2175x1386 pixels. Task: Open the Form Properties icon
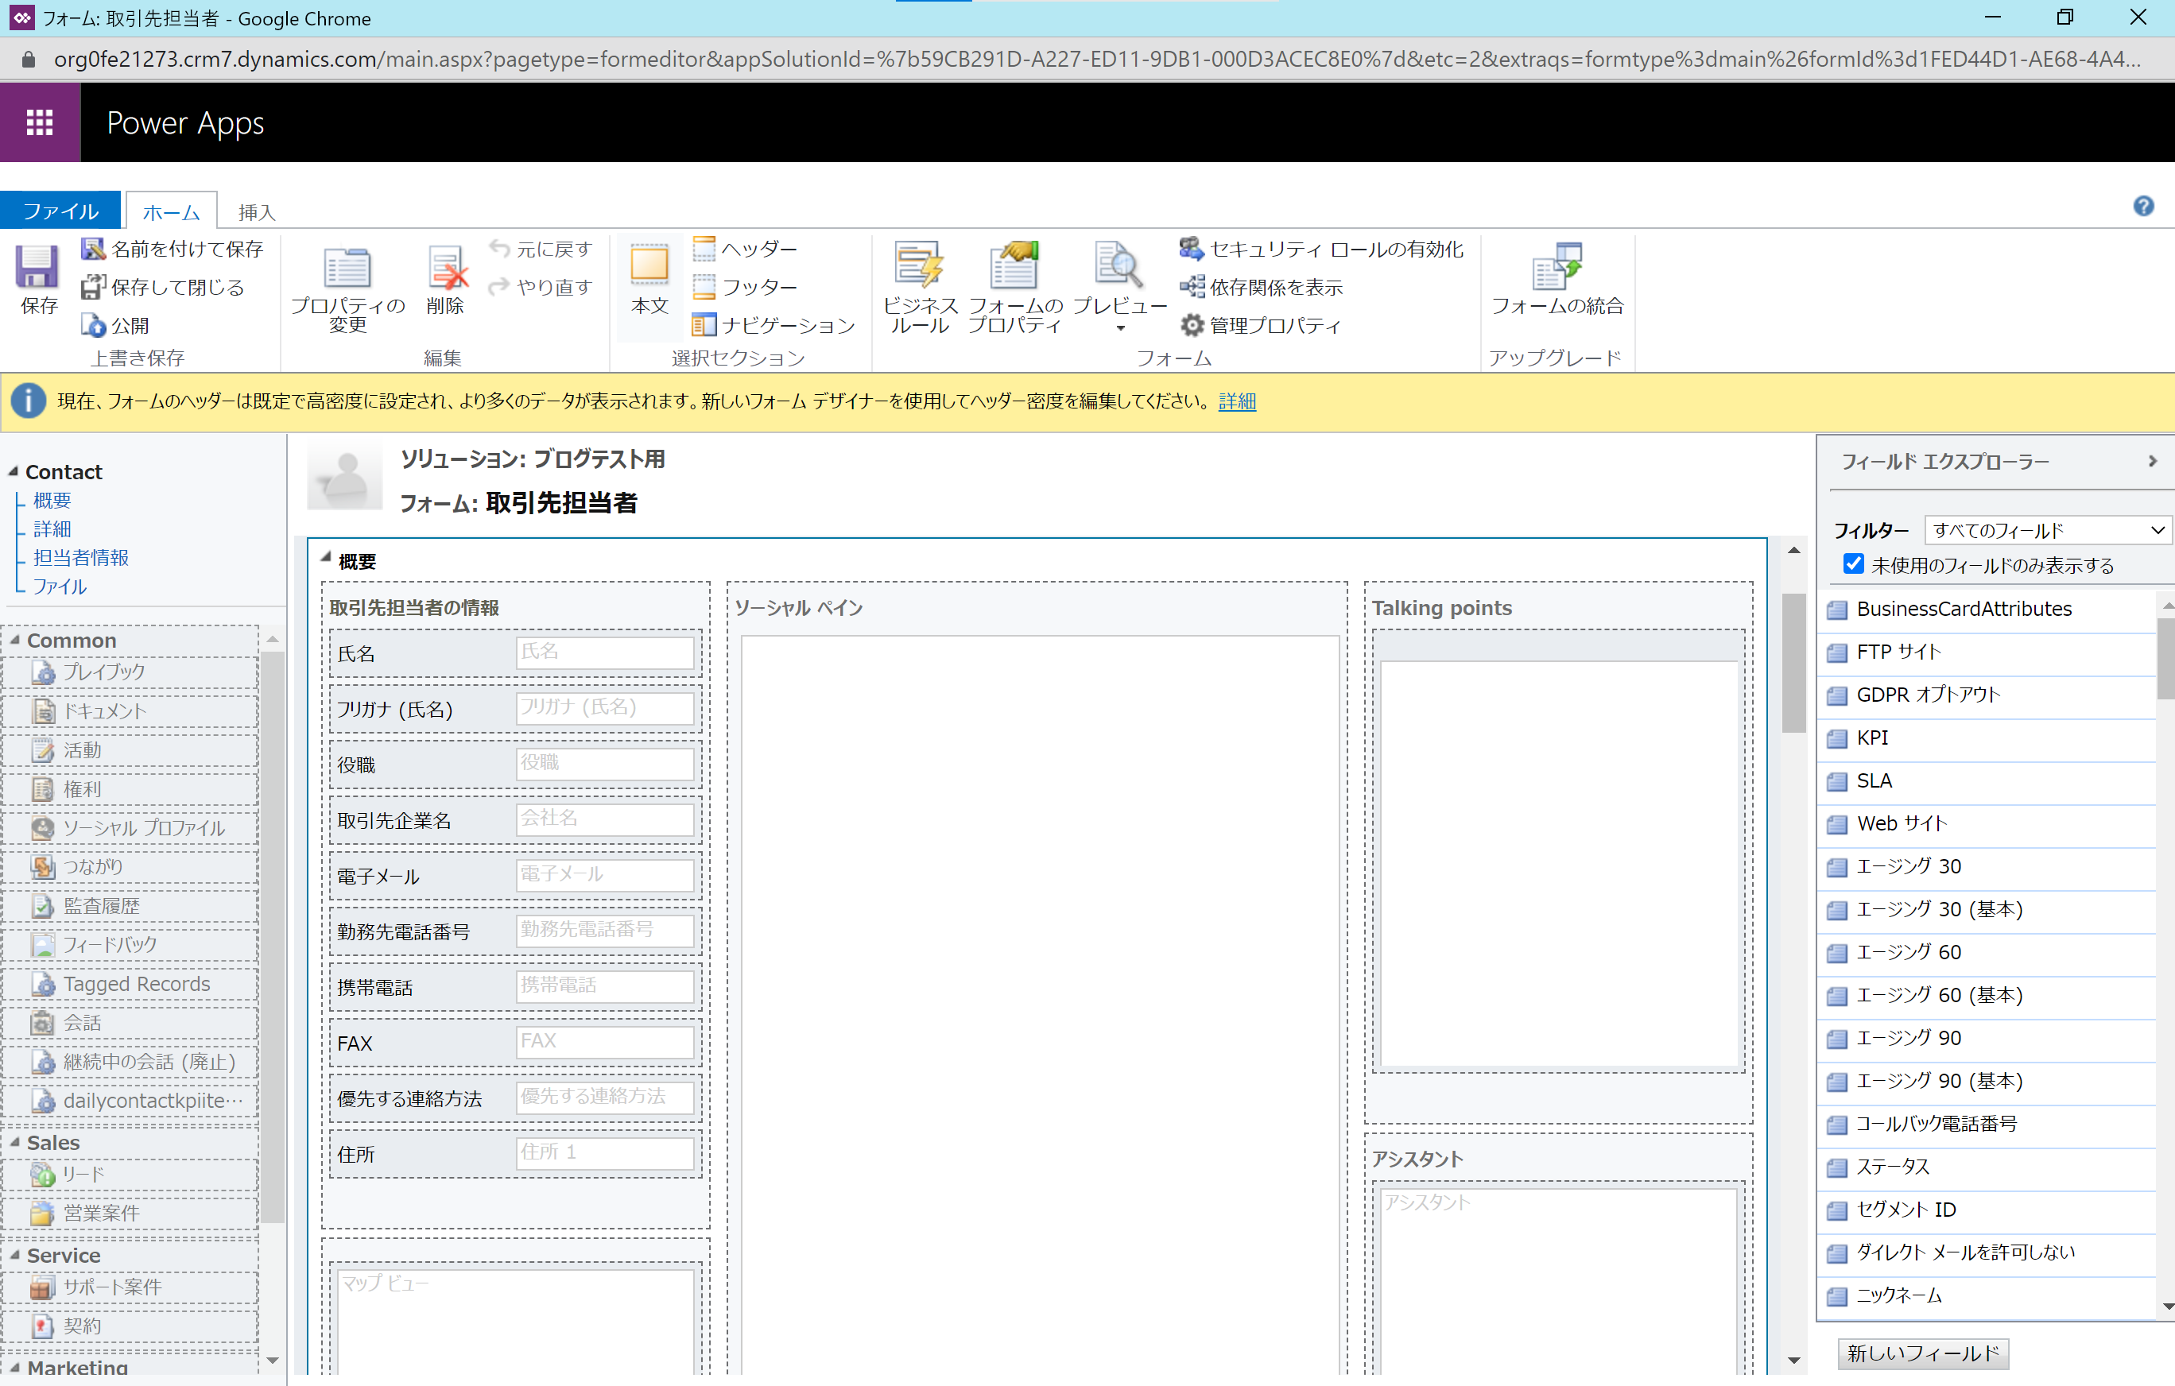[1014, 266]
